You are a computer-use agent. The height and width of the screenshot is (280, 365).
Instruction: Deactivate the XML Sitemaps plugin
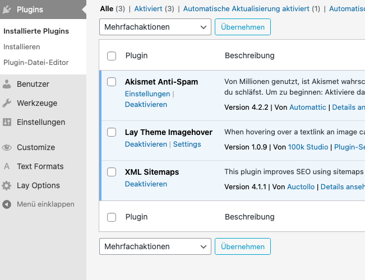(146, 184)
